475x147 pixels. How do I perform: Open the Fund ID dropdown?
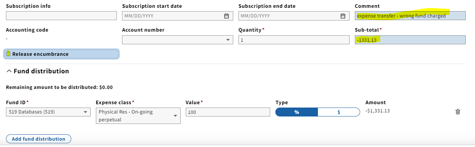tap(48, 112)
